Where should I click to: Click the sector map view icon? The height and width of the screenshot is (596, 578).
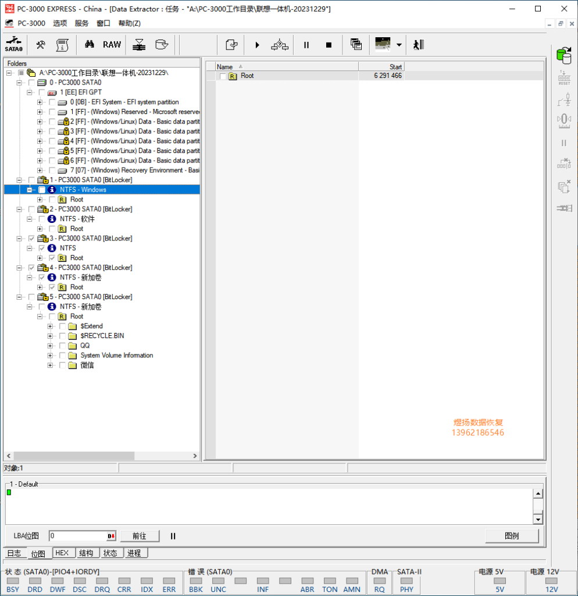tap(383, 44)
